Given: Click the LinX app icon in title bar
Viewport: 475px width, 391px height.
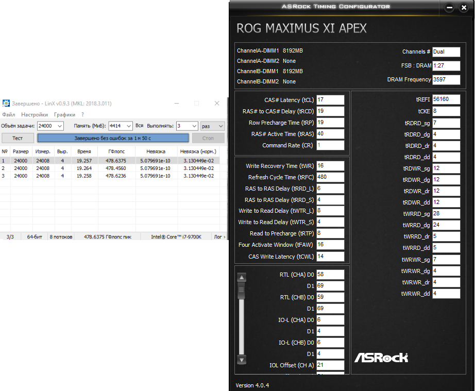Looking at the screenshot, I should (x=6, y=104).
